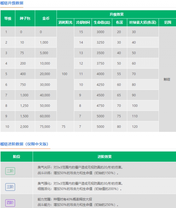Click the 10,000 gold cost cell
This screenshot has width=176, height=208.
point(46,63)
